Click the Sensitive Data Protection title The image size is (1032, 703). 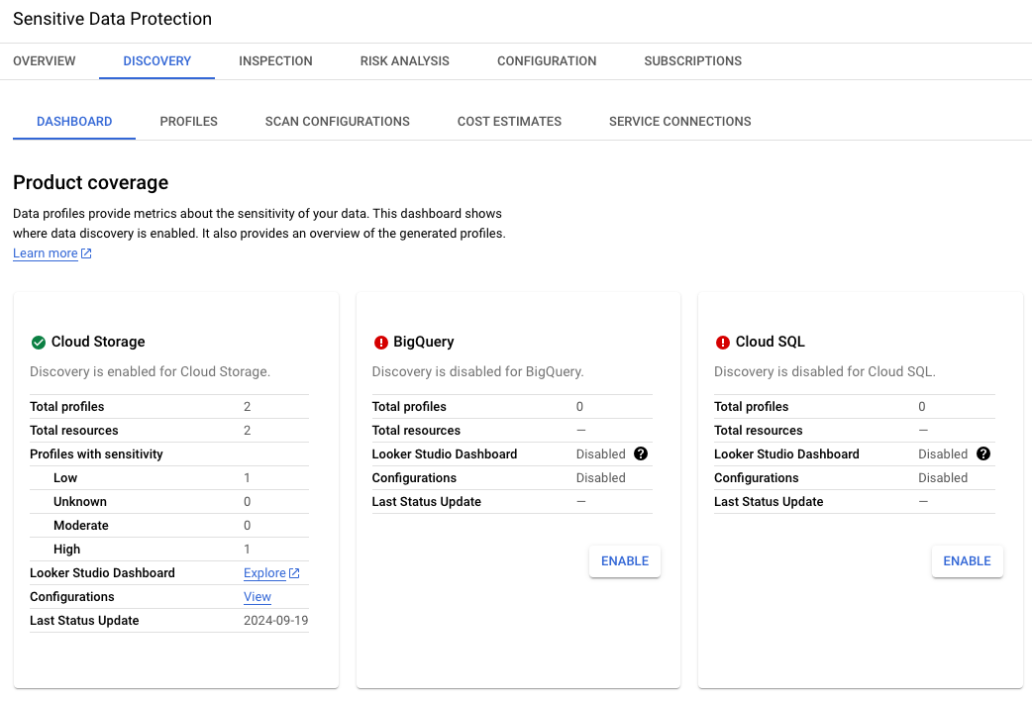[x=113, y=19]
